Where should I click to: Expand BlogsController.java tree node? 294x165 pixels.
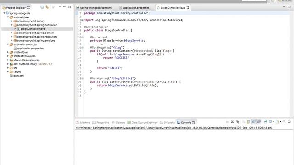pos(15,29)
